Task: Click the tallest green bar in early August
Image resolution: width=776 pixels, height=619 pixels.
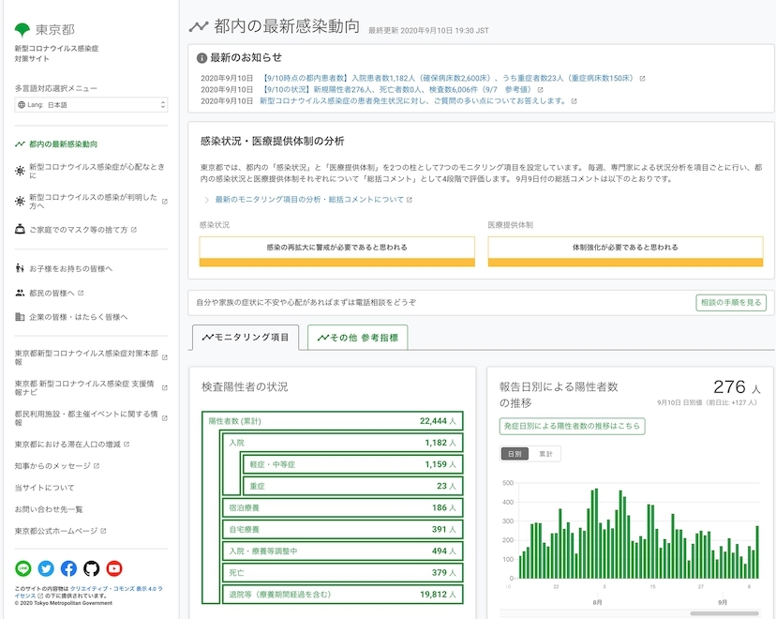Action: 596,534
